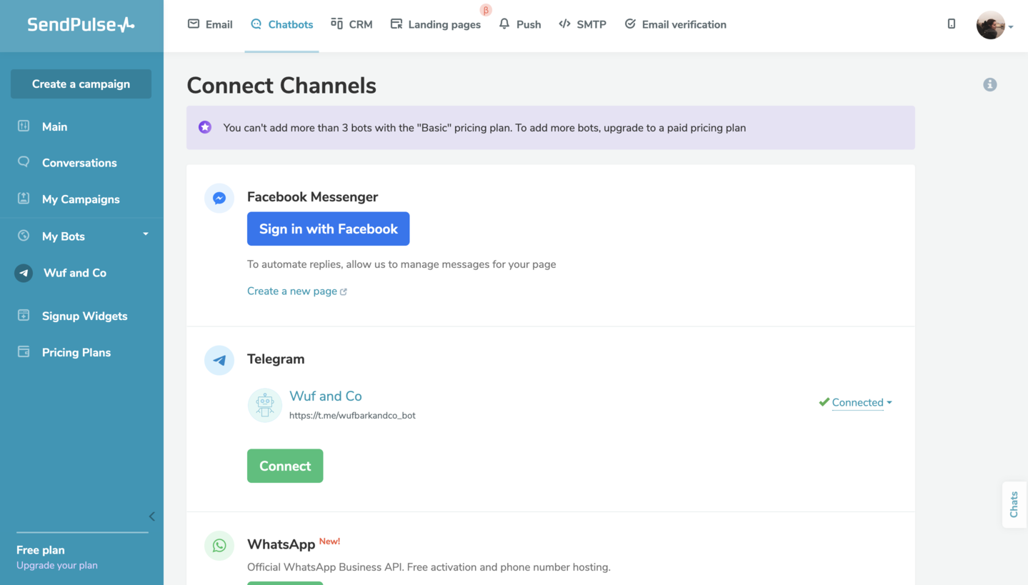Click the Landing pages icon in top nav
Screen dimensions: 1028x585
(x=396, y=24)
